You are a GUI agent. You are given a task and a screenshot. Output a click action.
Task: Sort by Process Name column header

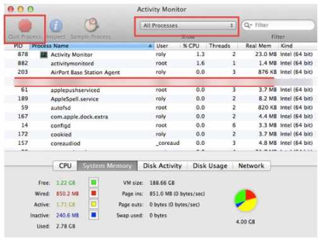coord(92,46)
